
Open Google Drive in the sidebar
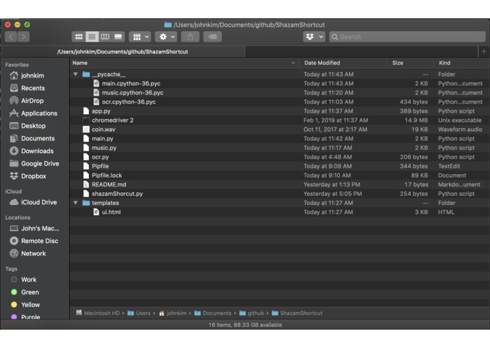pyautogui.click(x=40, y=163)
